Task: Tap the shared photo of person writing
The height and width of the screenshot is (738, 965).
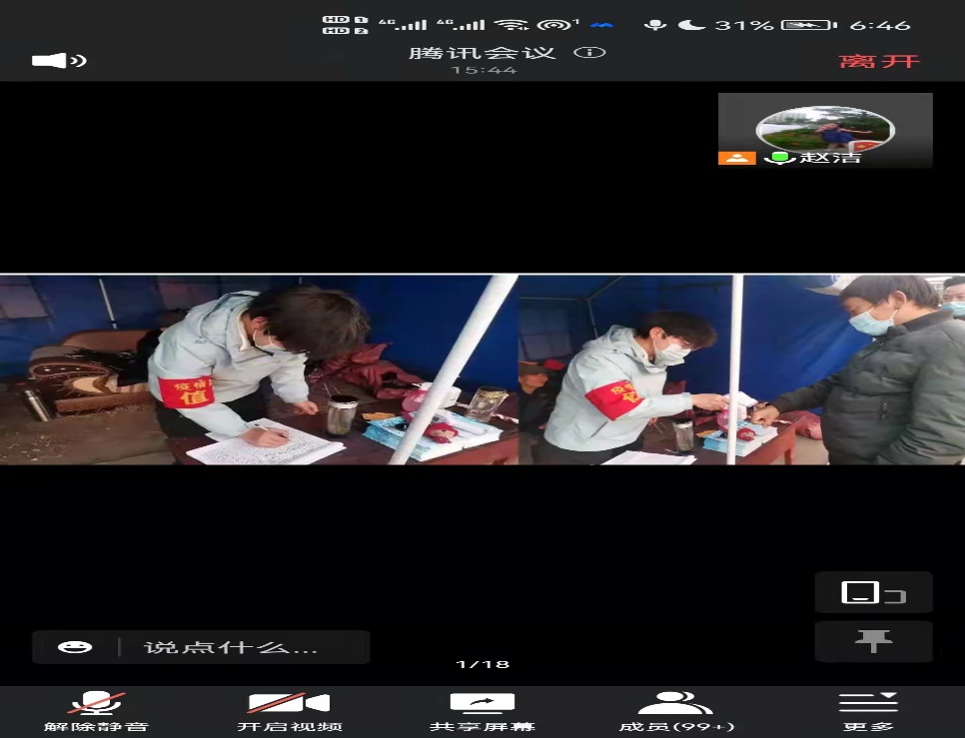Action: (x=260, y=369)
